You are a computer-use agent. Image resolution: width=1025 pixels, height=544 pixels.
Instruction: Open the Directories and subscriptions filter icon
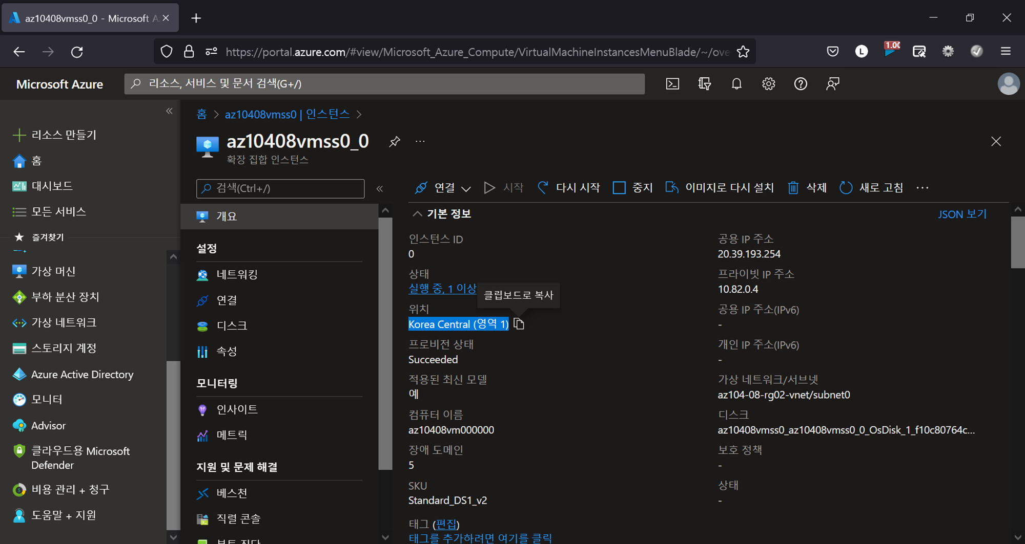coord(705,84)
